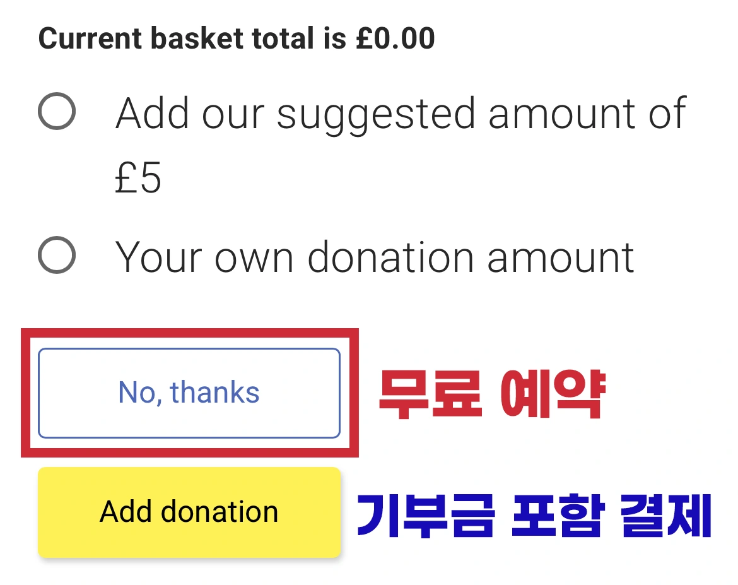Click the 'Current basket total is £0.00' heading
The image size is (738, 585).
pyautogui.click(x=237, y=39)
